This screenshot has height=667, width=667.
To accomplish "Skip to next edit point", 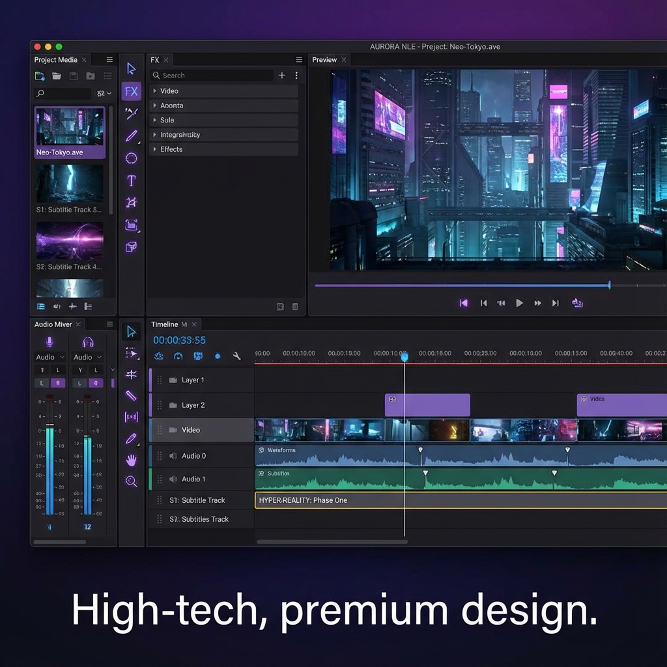I will [555, 303].
